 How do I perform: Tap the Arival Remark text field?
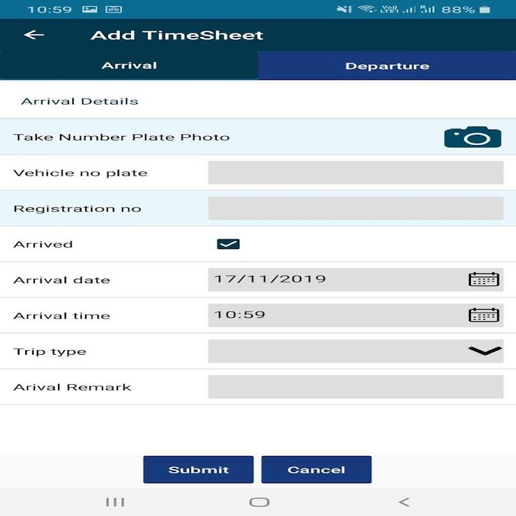pos(355,387)
